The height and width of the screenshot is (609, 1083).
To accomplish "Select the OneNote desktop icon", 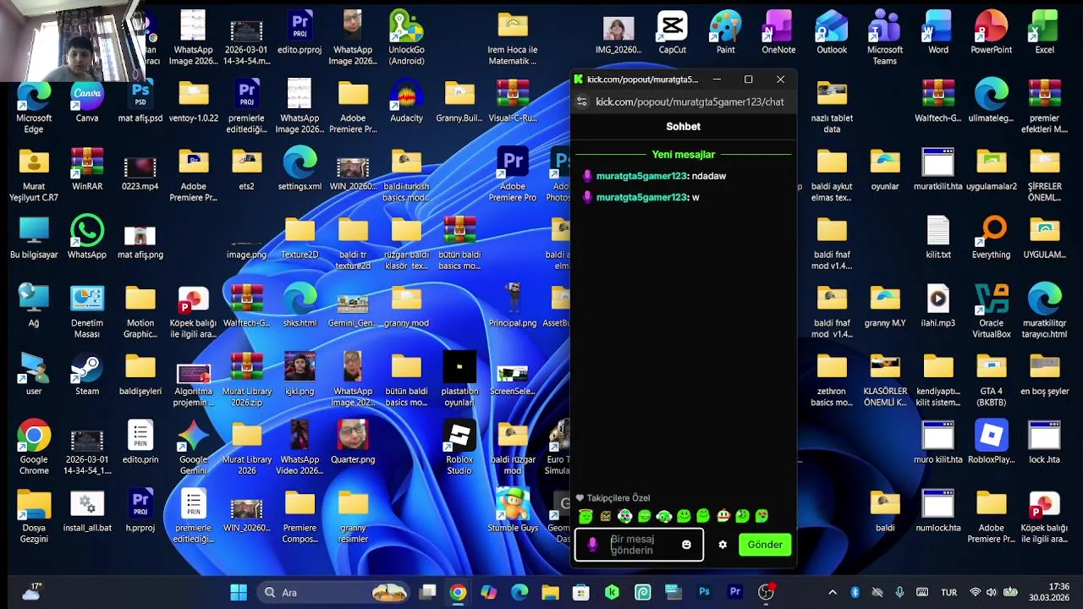I will pos(778,33).
